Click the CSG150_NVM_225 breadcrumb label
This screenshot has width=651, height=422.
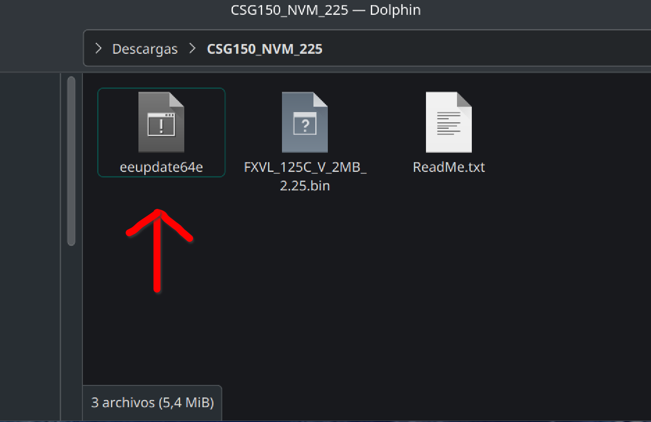tap(264, 49)
